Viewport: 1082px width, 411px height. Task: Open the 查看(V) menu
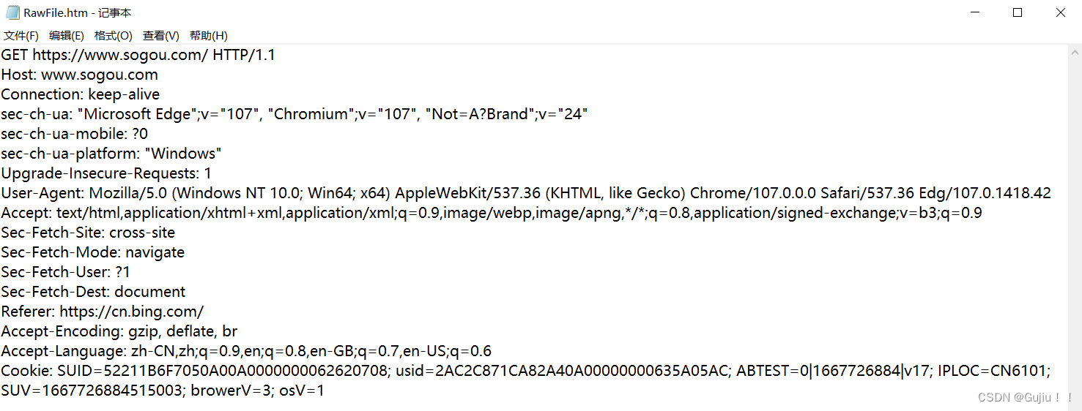[161, 35]
